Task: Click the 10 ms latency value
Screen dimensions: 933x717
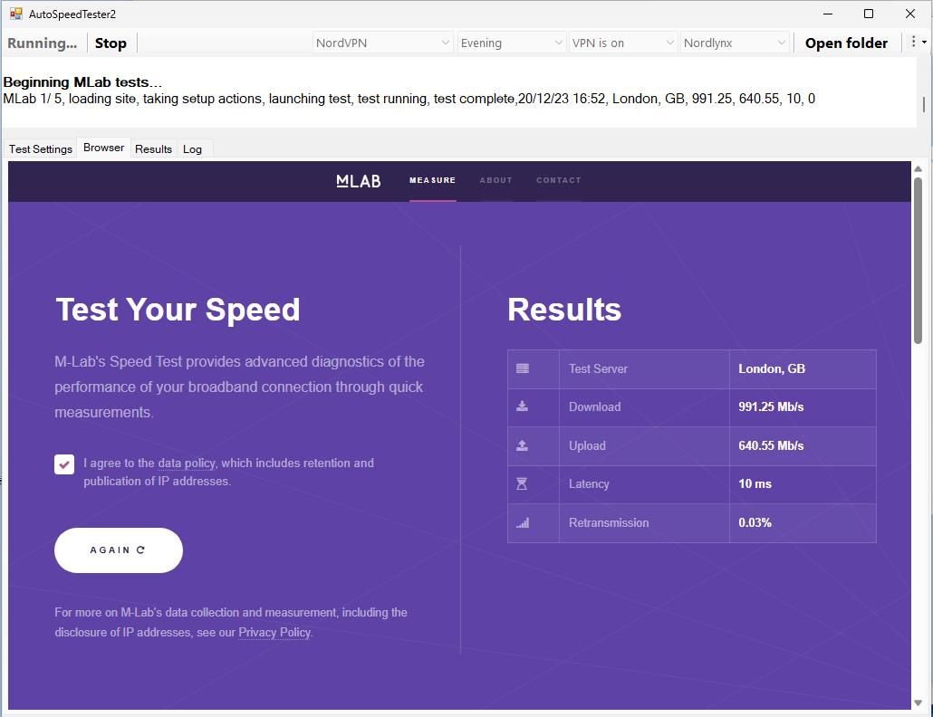Action: (x=755, y=484)
